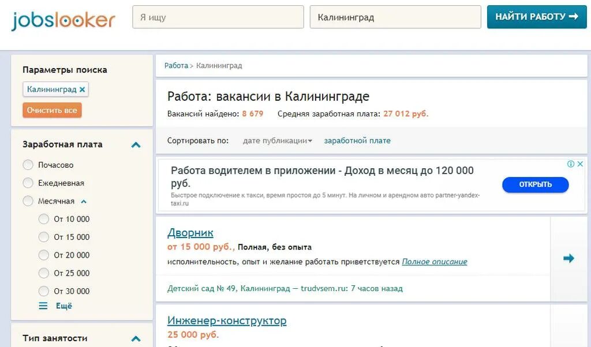Click the 8 679 vacancies found count
The image size is (591, 347).
click(x=253, y=114)
